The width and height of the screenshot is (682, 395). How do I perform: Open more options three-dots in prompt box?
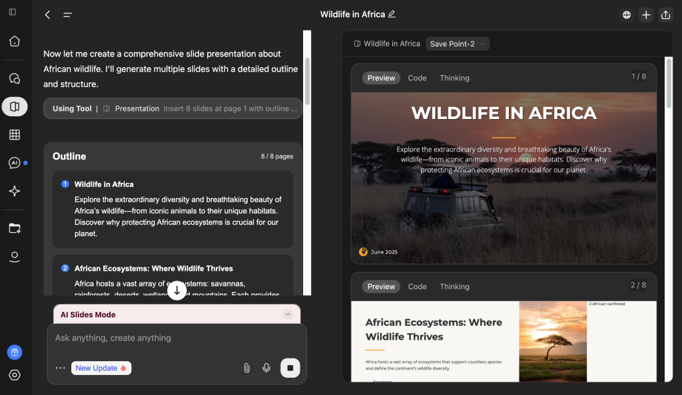(61, 368)
